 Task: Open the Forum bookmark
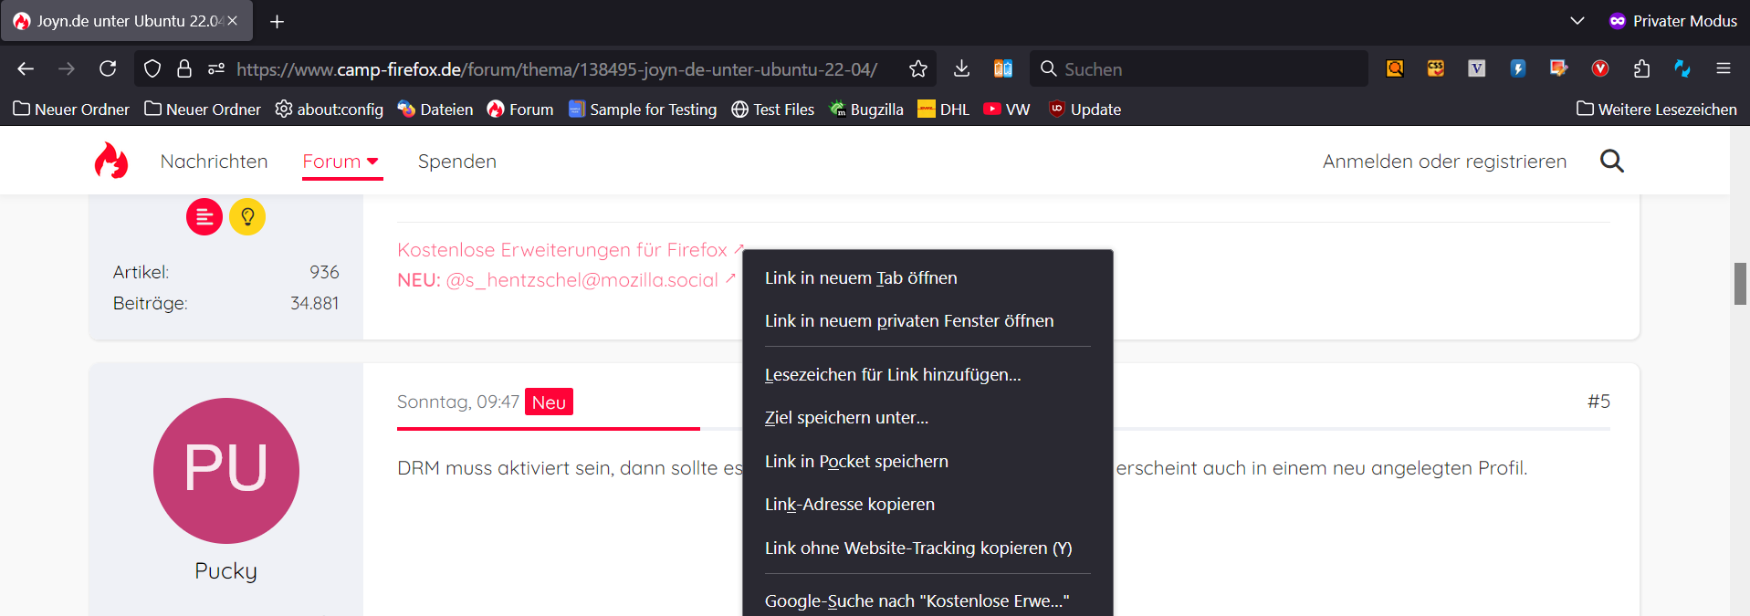520,110
